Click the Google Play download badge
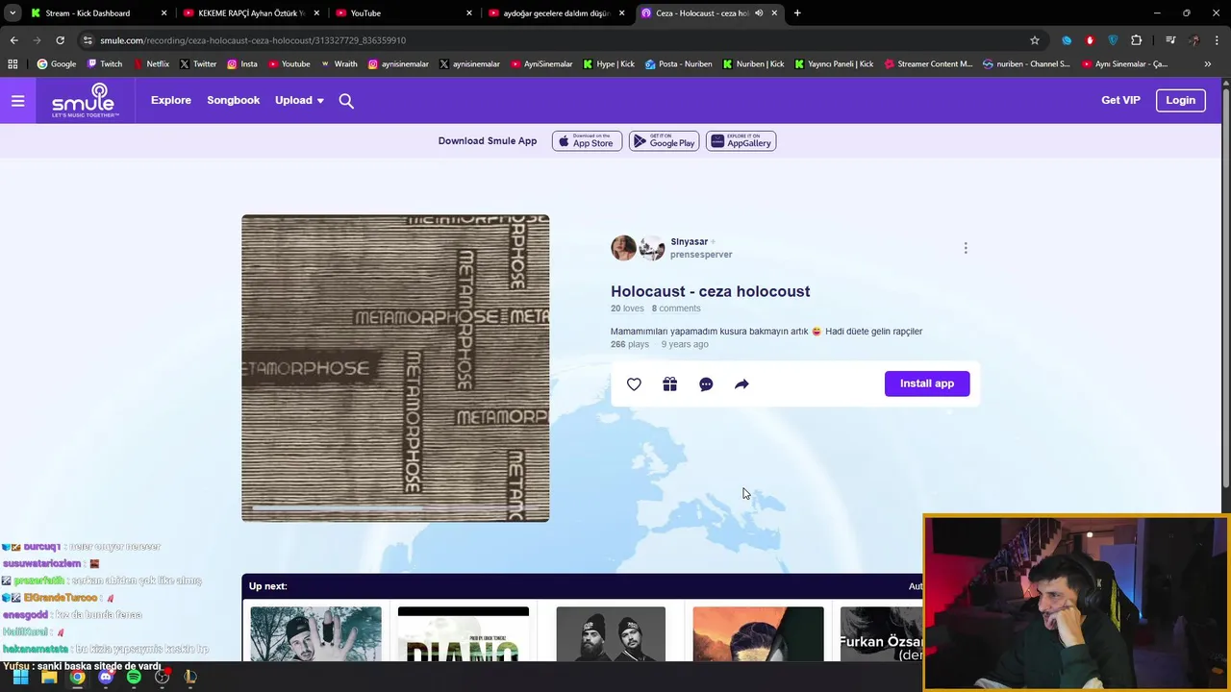1231x692 pixels. 664,141
